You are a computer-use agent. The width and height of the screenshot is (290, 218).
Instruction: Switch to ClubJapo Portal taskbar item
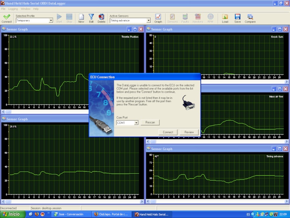click(x=112, y=214)
